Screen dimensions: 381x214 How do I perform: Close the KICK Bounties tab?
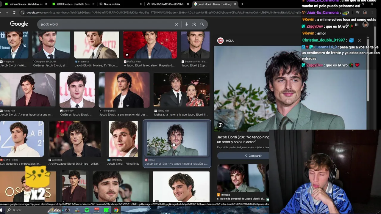point(93,4)
